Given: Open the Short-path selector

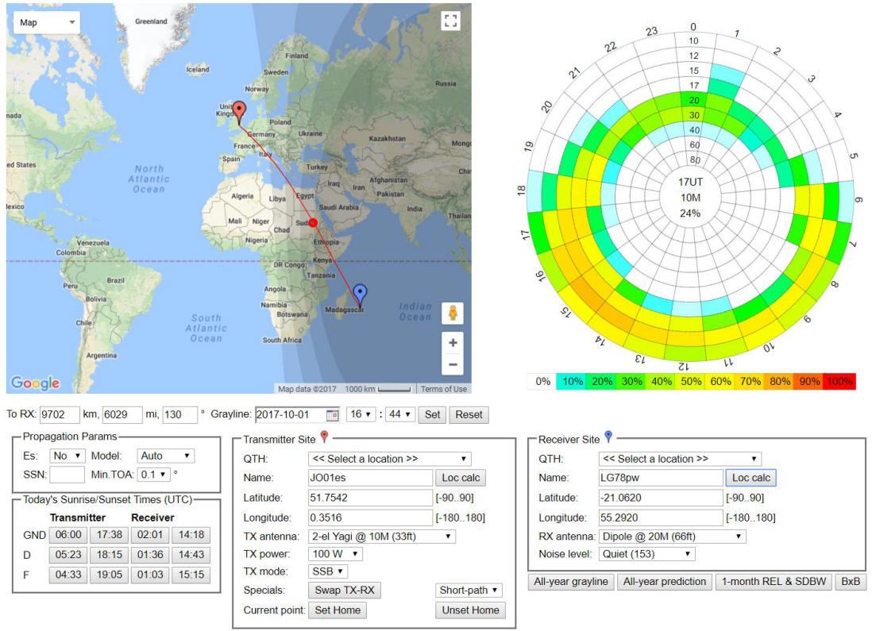Looking at the screenshot, I should 469,591.
